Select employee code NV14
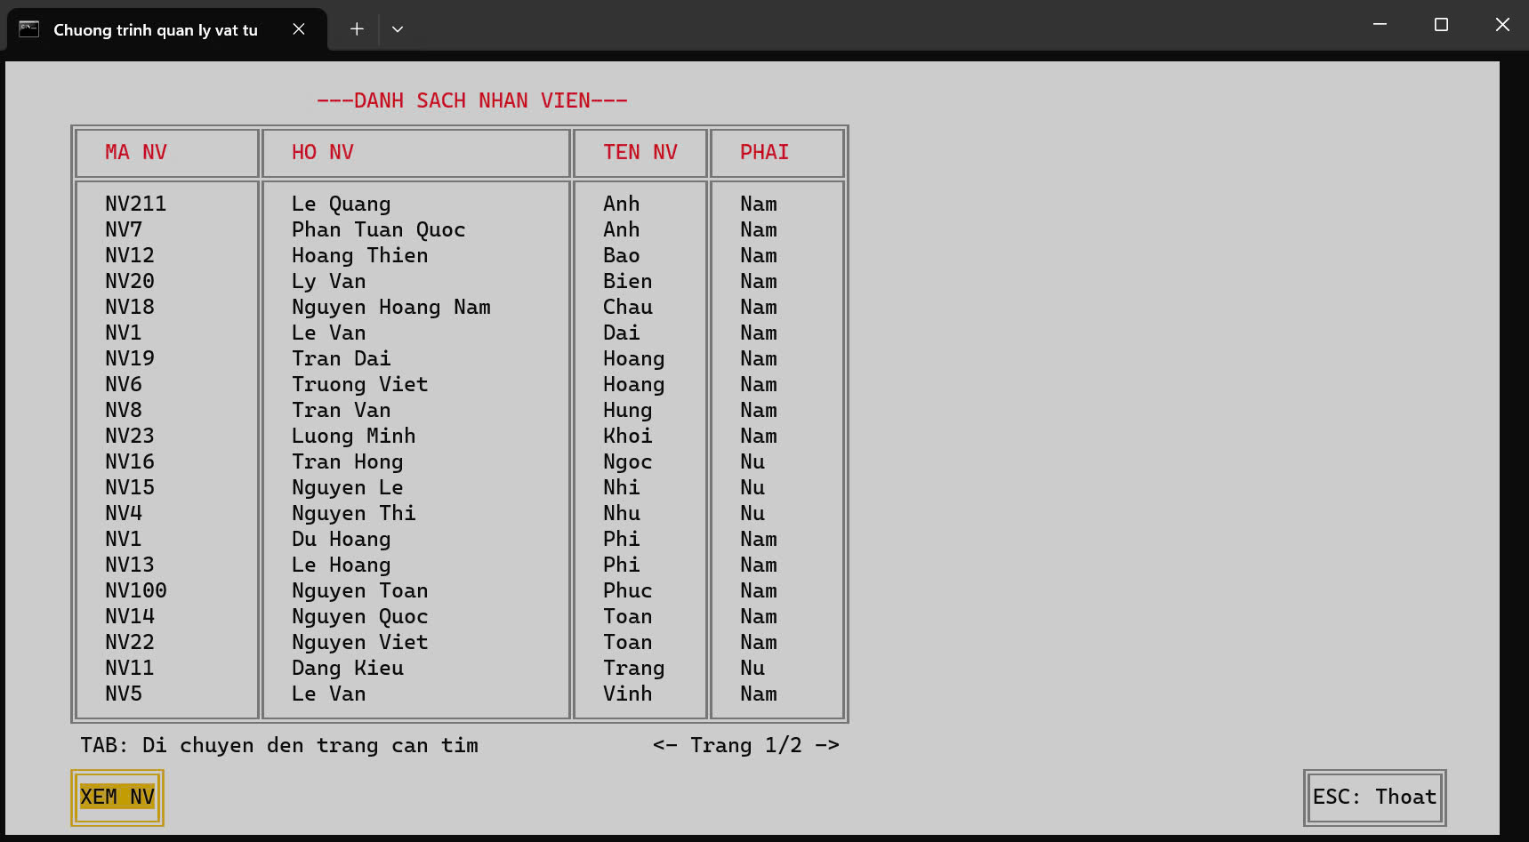Viewport: 1529px width, 842px height. (130, 617)
